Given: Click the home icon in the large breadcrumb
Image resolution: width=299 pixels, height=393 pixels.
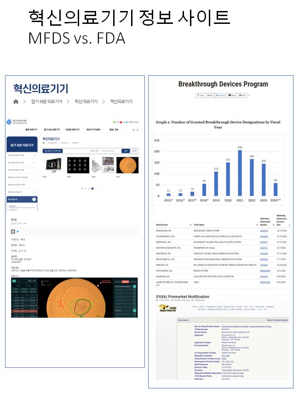Looking at the screenshot, I should 16,101.
